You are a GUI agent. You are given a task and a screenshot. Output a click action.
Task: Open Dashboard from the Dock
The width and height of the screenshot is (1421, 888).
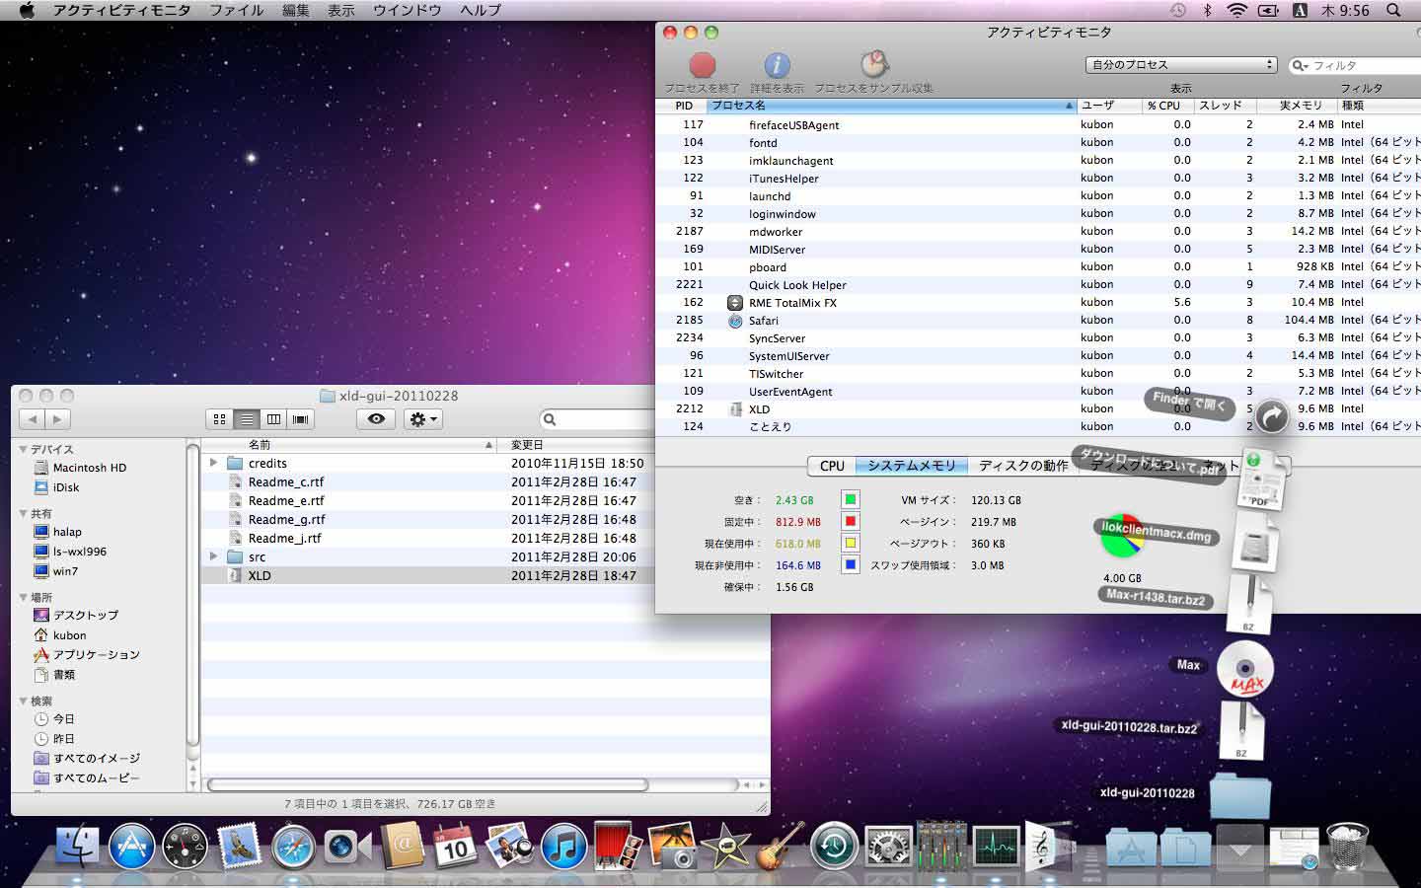point(186,846)
